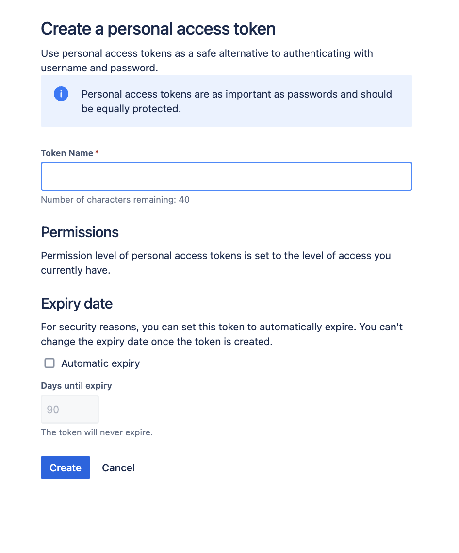Click the blue info icon in the notice

61,94
